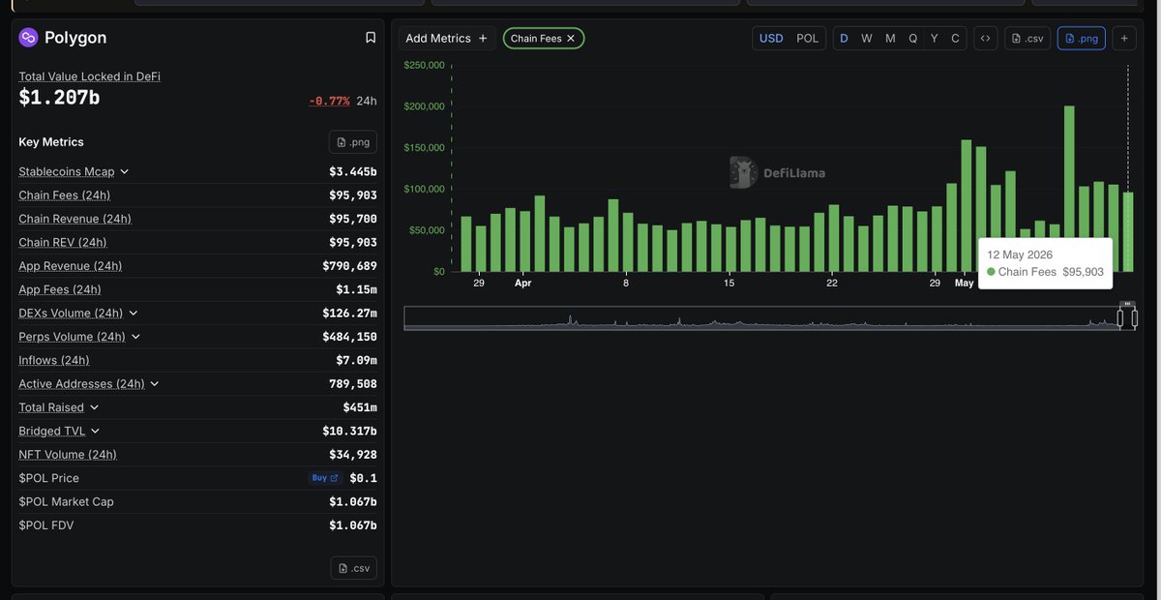Viewport: 1161px width, 600px height.
Task: Click the $484,150 Perps Volume value
Action: coord(350,337)
